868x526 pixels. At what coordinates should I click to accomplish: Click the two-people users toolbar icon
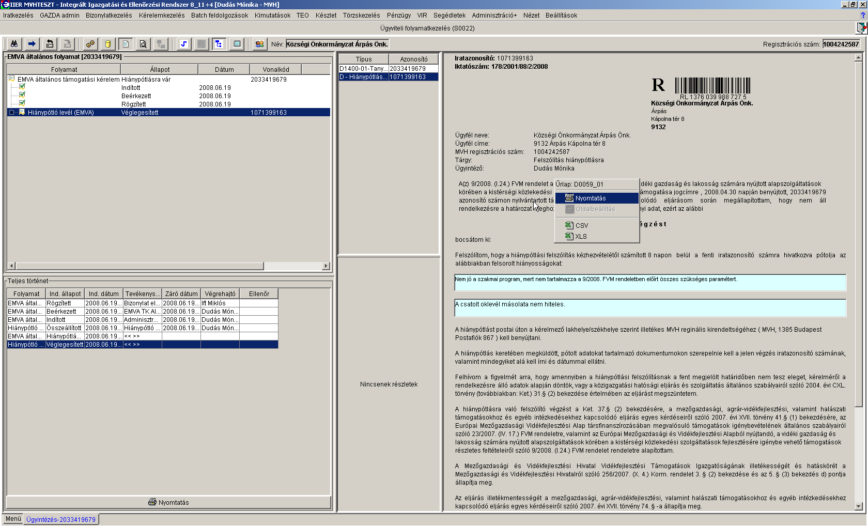[259, 44]
